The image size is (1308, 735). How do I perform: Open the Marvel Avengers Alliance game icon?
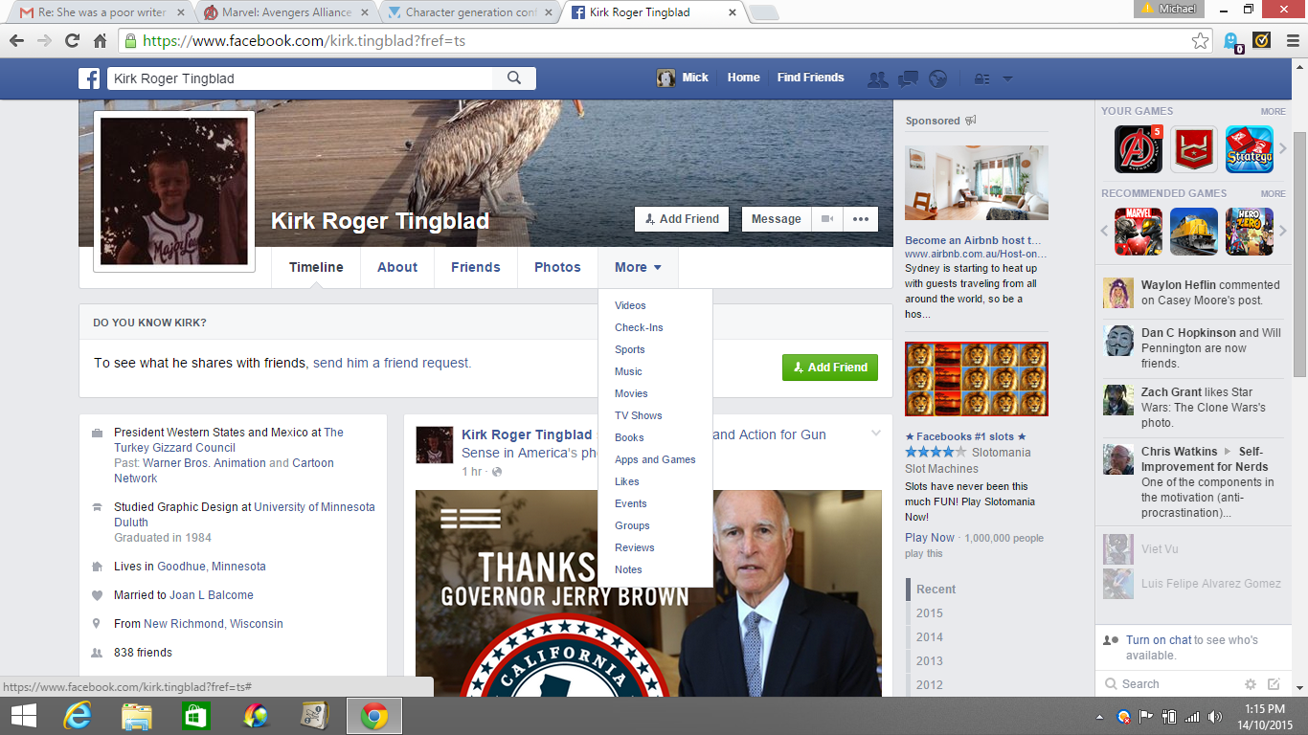pos(1139,149)
